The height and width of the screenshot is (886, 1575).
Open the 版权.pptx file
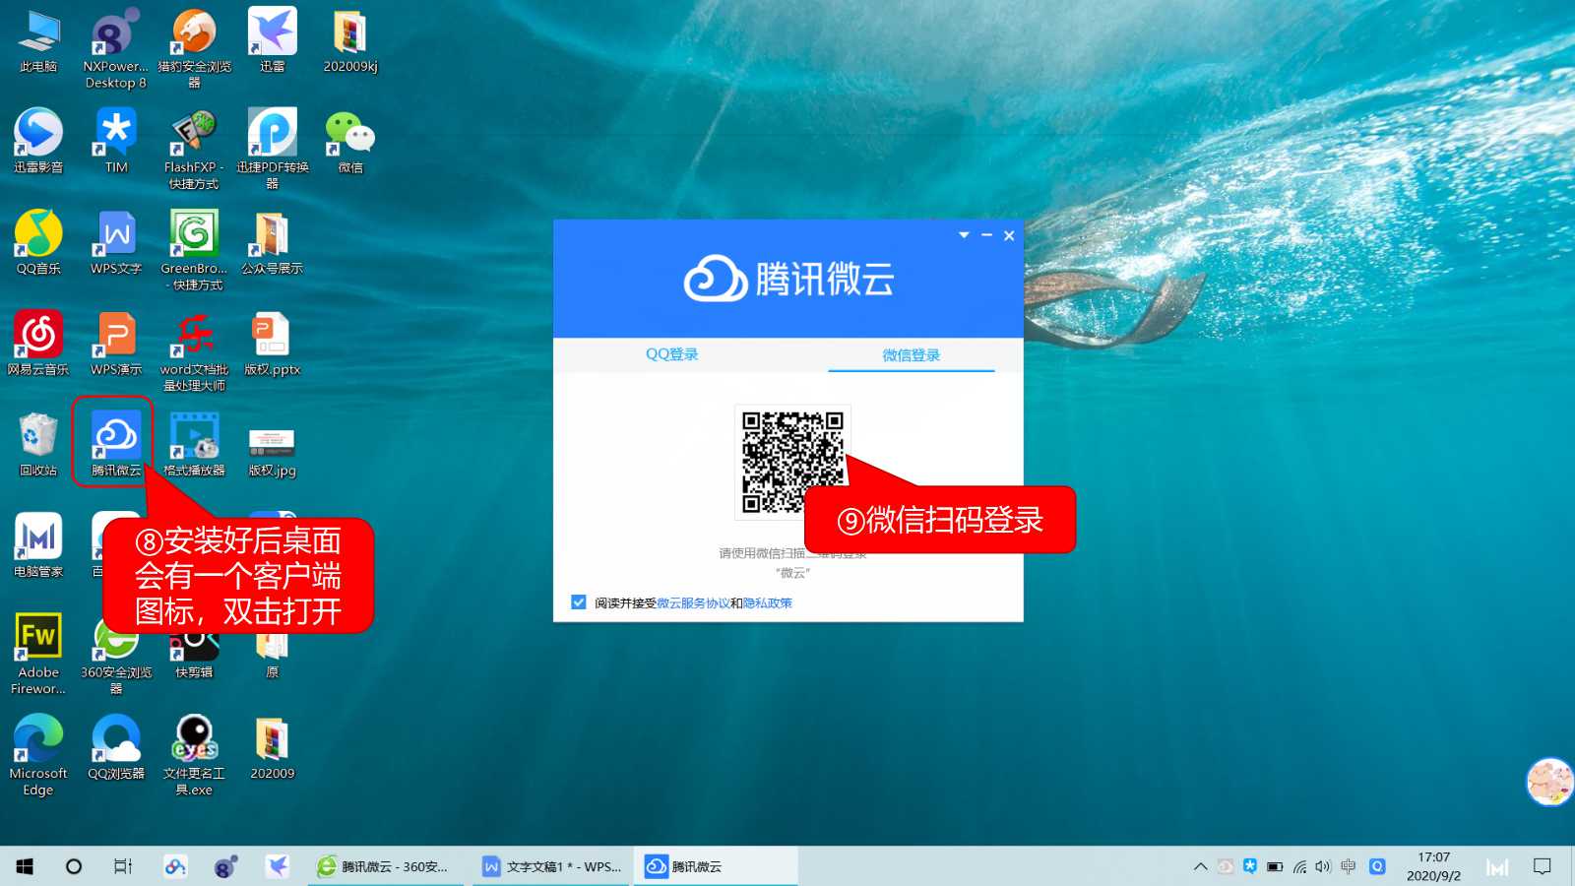pos(272,344)
